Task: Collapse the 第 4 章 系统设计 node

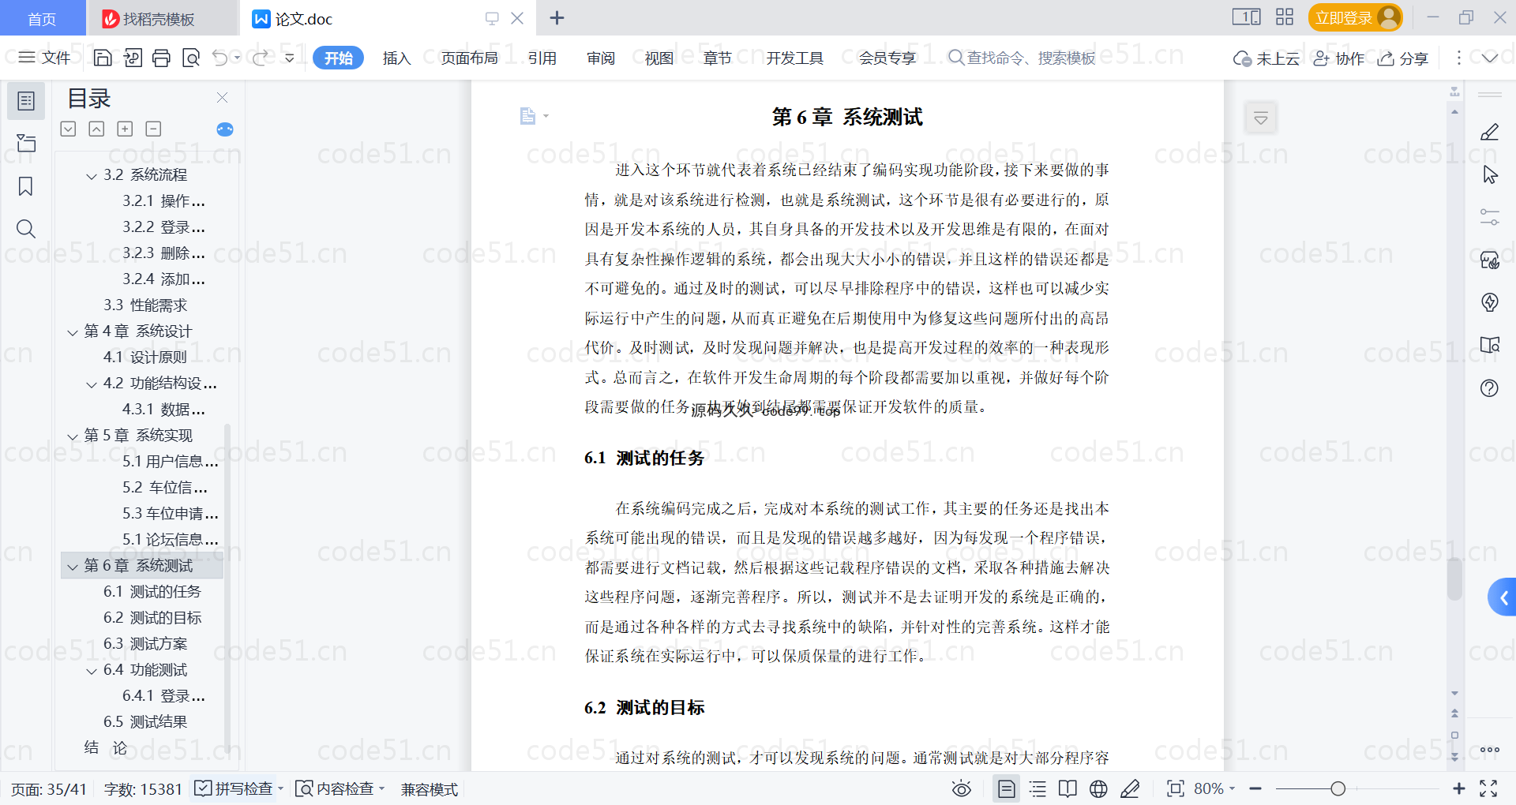Action: 73,332
